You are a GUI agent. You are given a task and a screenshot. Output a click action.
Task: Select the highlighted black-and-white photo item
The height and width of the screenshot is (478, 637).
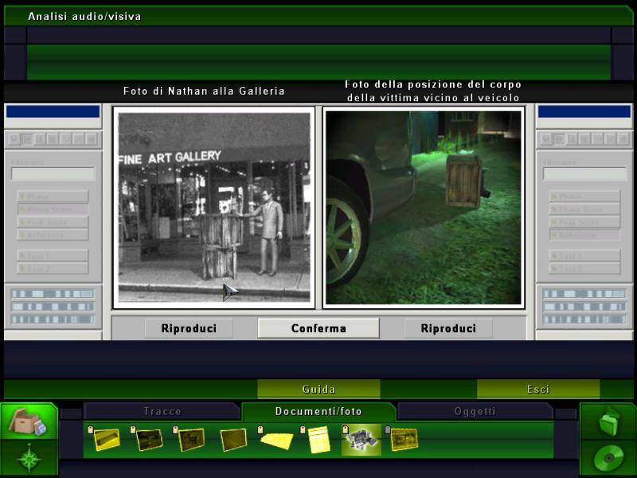[x=361, y=439]
